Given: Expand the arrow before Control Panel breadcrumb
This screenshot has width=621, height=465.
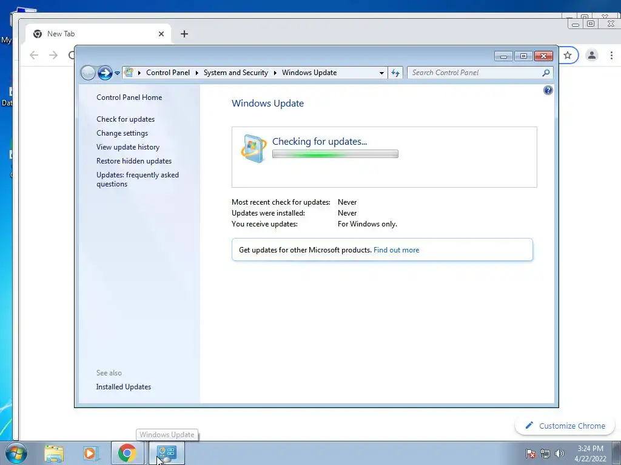Looking at the screenshot, I should 139,73.
